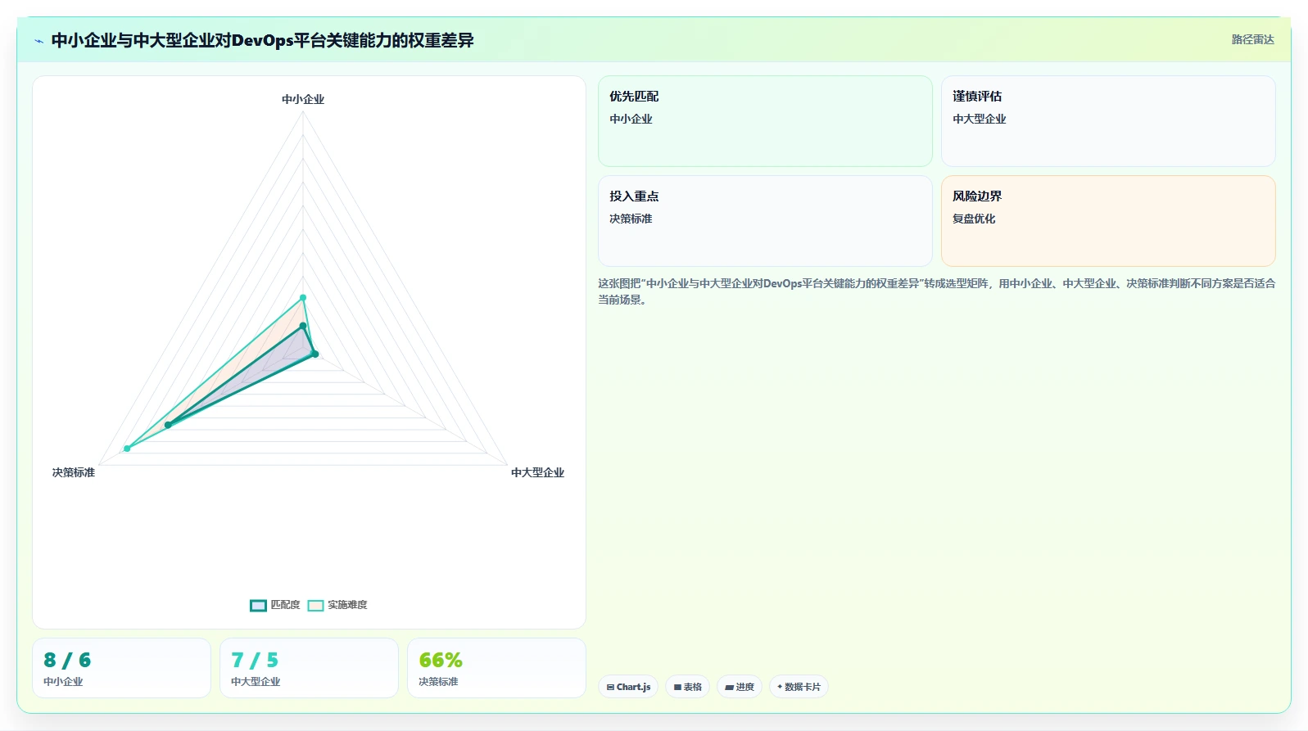
Task: Select the Chart.js tag
Action: pyautogui.click(x=628, y=687)
